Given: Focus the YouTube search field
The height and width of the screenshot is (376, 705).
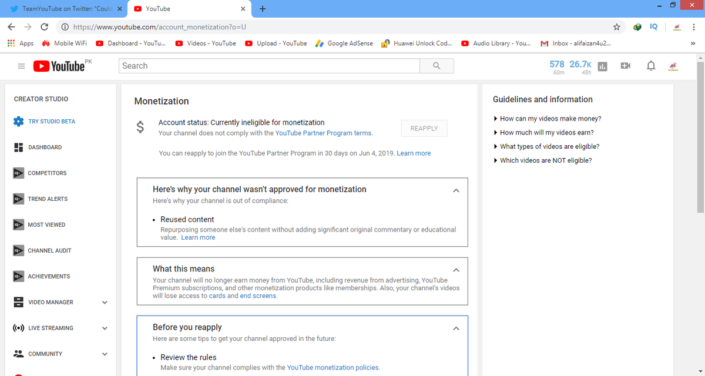Looking at the screenshot, I should 269,66.
